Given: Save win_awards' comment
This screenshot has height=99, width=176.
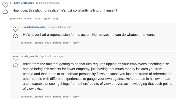Looking at the screenshot, I should point(48,97).
